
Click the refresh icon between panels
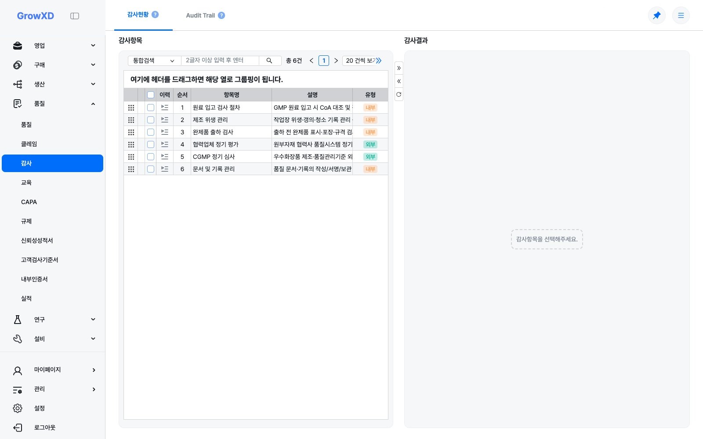(399, 94)
